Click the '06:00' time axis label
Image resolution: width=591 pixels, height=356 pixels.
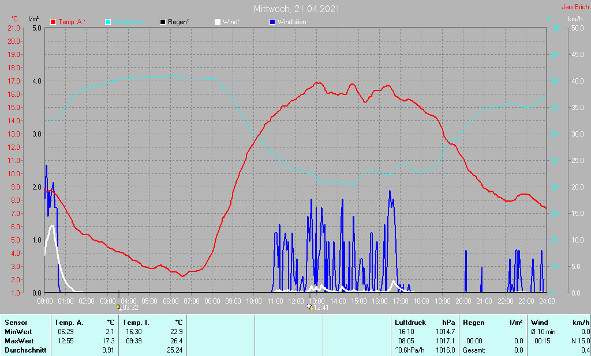coord(170,301)
